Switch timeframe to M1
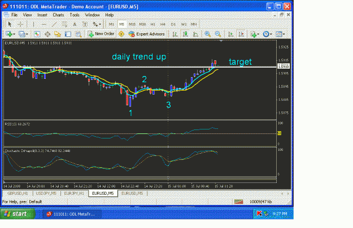Screen dimensions: 353x228 (x=111, y=24)
